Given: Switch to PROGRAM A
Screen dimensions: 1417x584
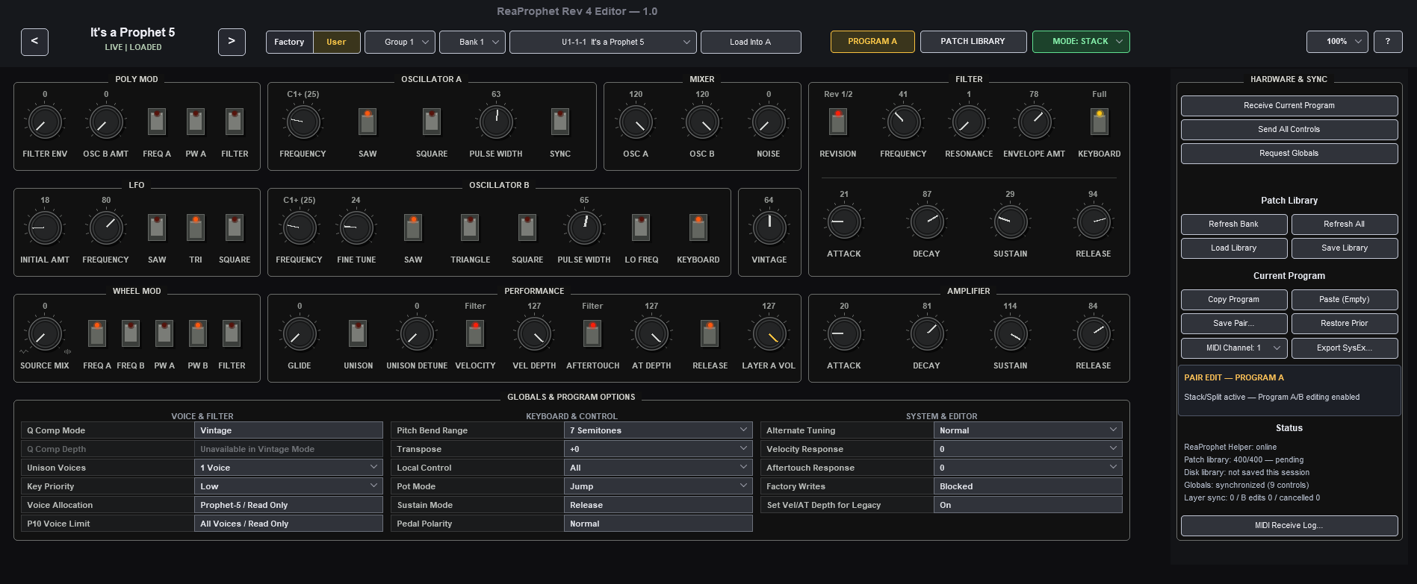Looking at the screenshot, I should 872,42.
